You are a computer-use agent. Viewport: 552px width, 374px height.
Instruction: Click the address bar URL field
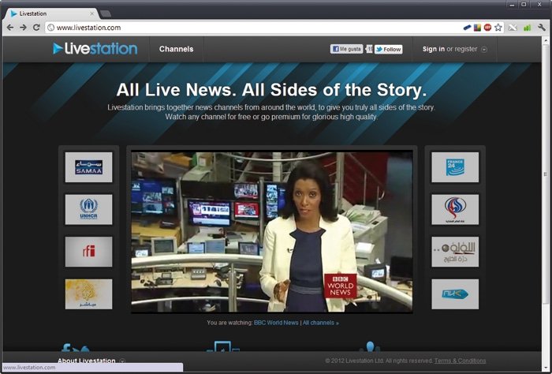253,28
